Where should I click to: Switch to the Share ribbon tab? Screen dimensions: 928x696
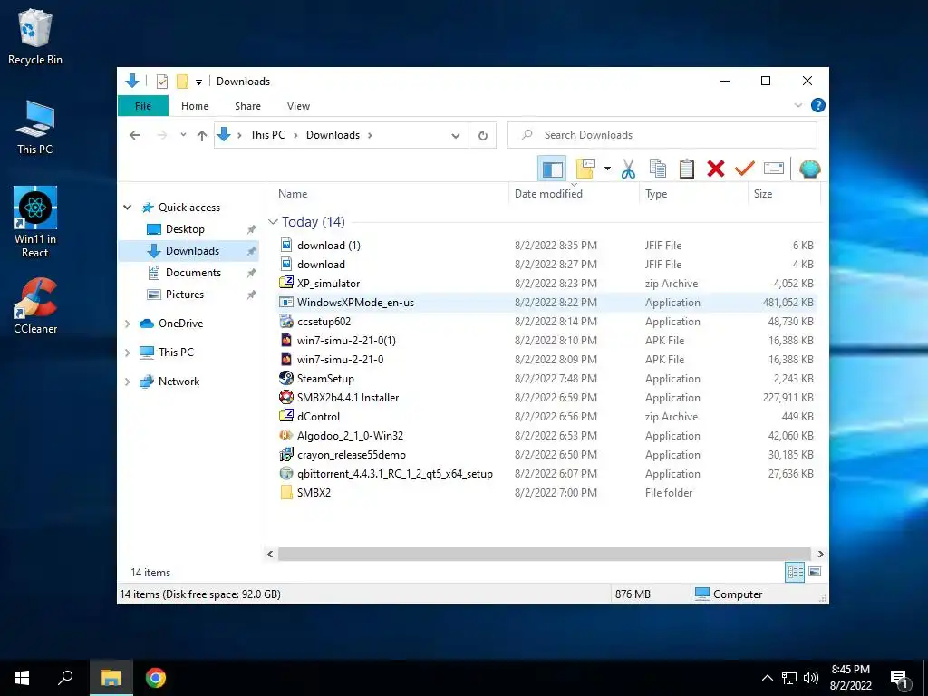point(247,106)
